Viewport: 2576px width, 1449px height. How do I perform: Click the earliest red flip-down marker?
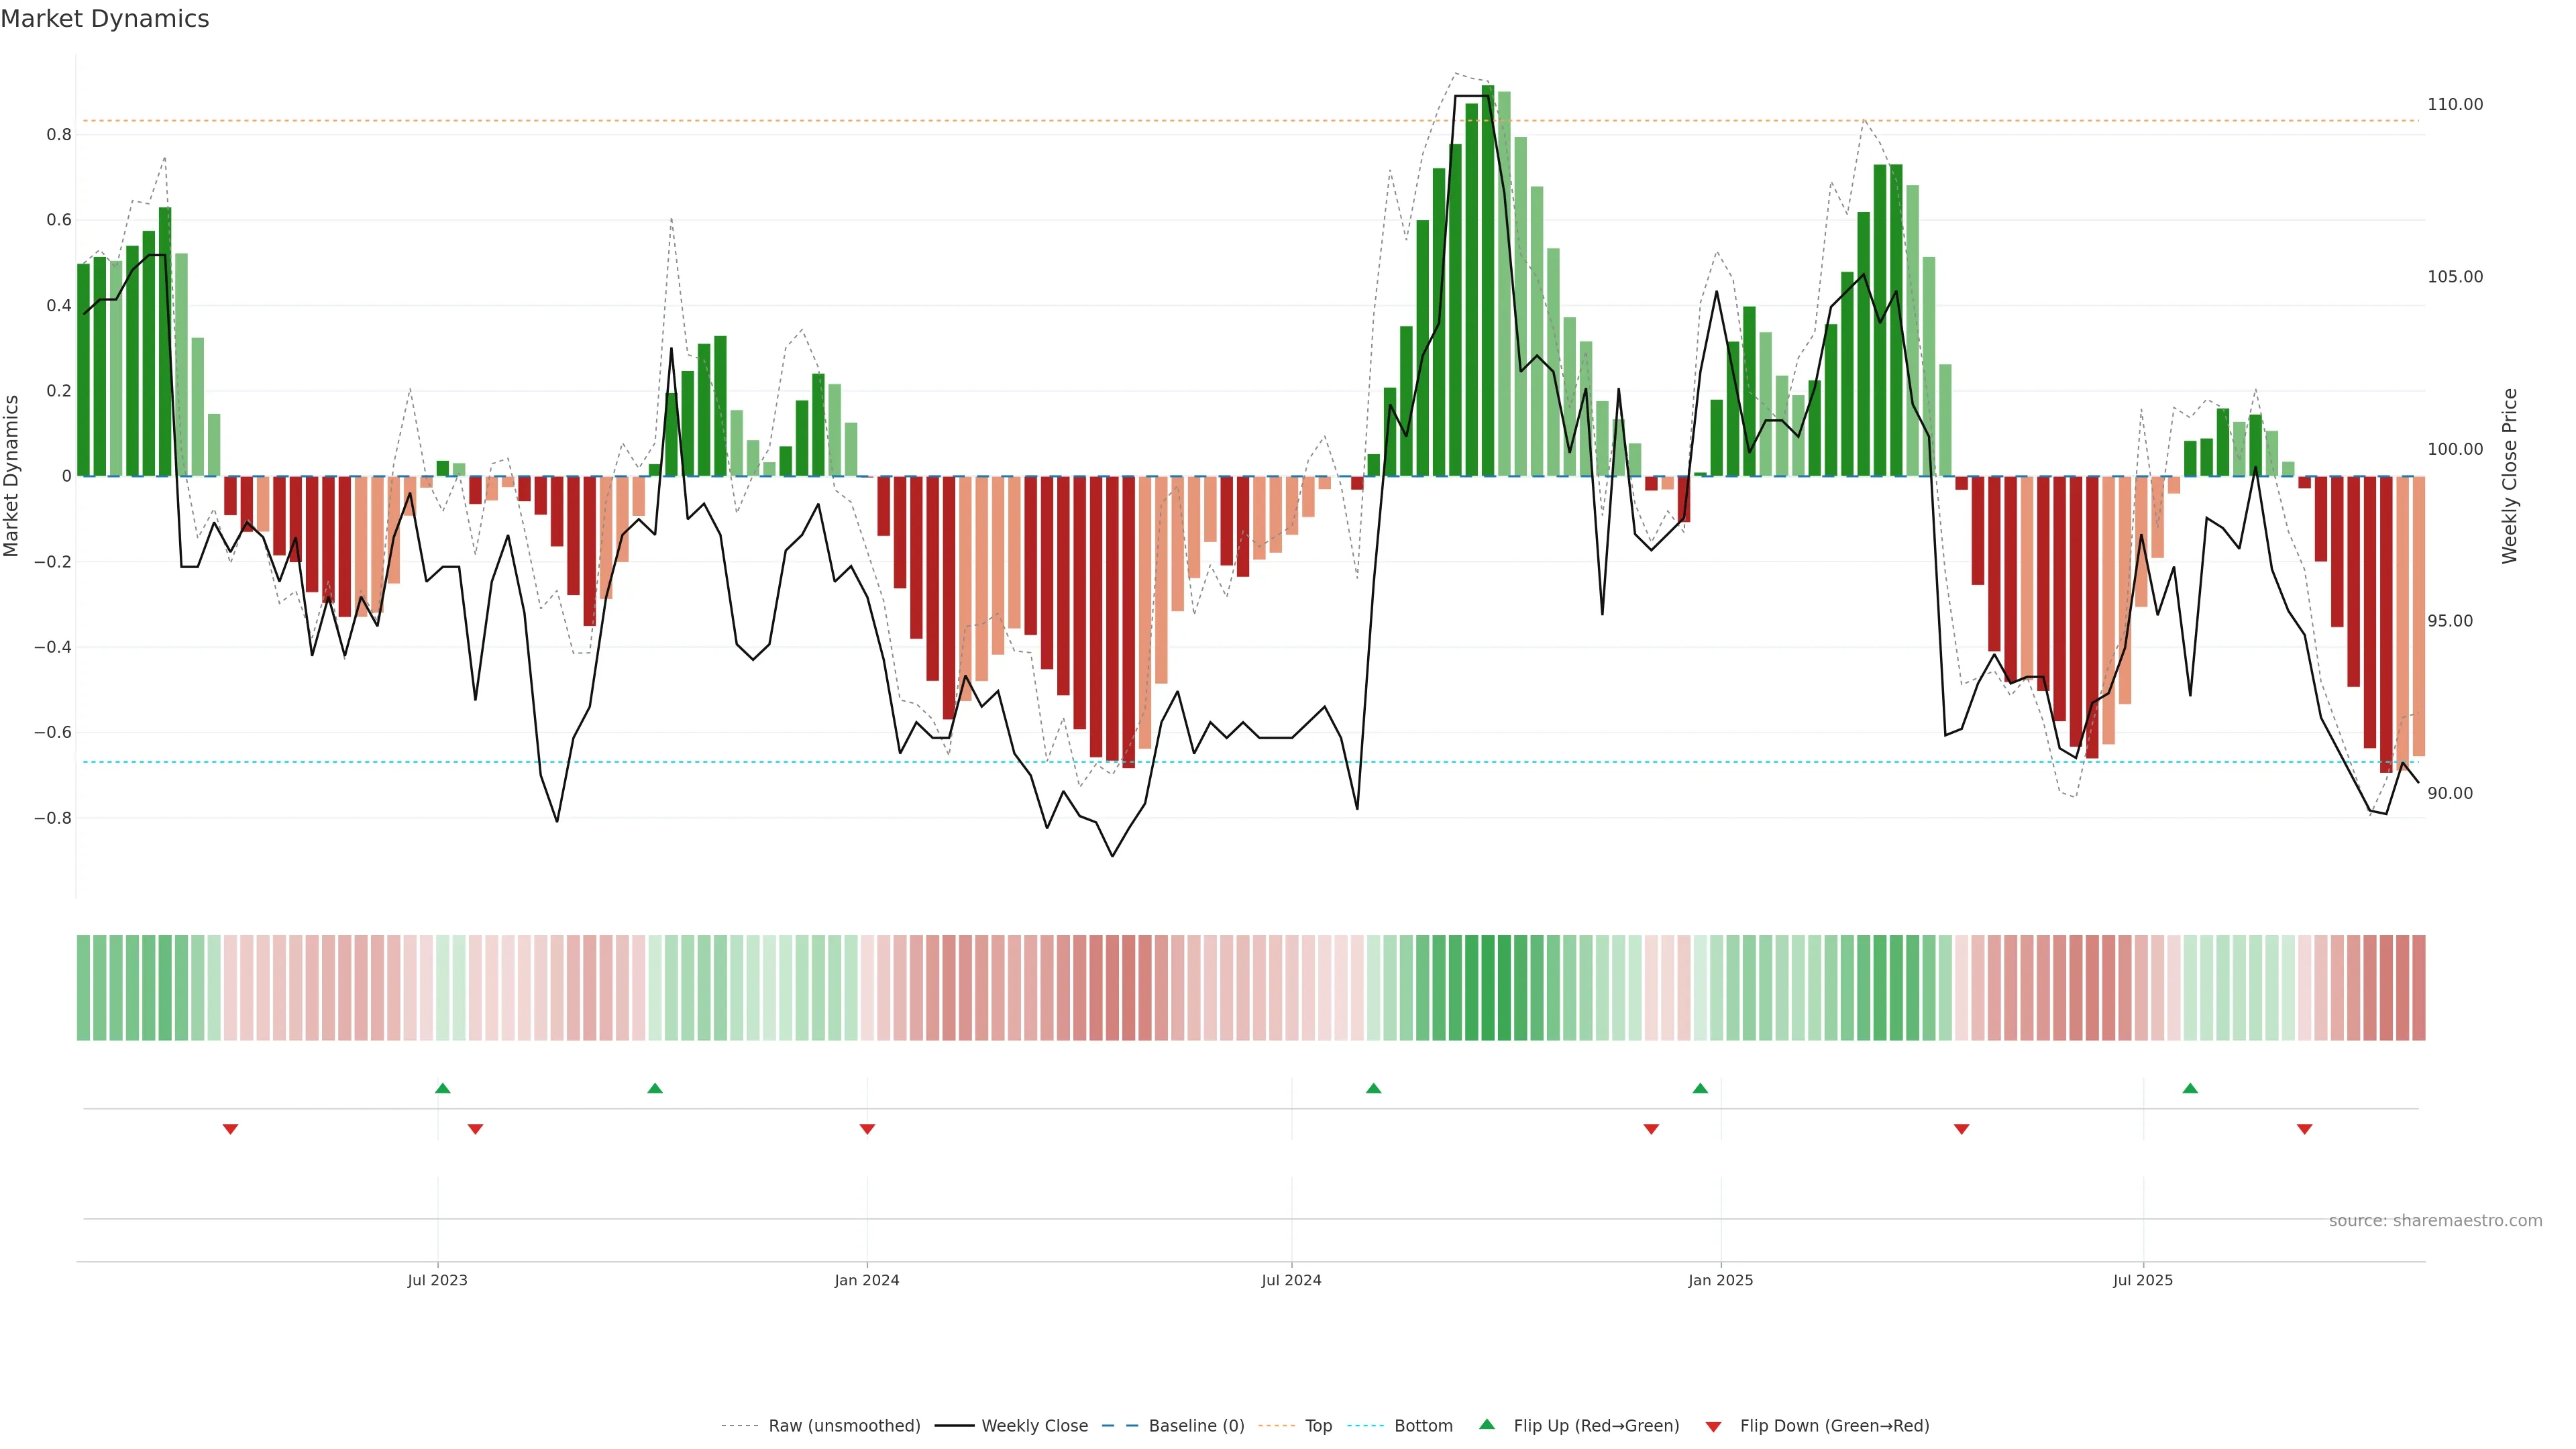tap(230, 1129)
